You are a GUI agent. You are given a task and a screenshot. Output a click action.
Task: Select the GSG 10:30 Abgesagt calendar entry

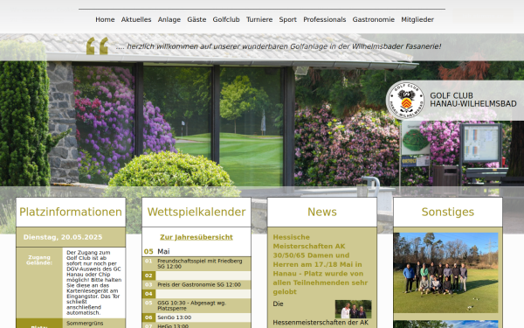192,305
